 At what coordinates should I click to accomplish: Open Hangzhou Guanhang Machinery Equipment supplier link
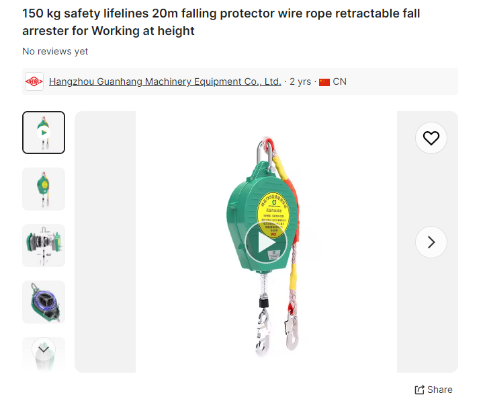click(165, 81)
